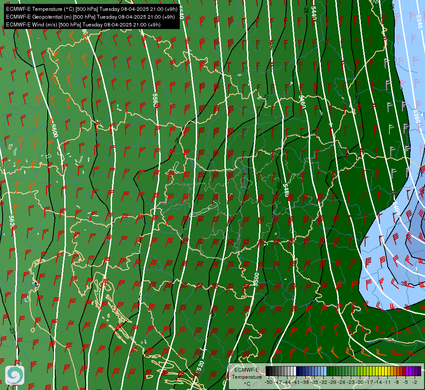Click the -28 isotherm label near map top
The width and height of the screenshot is (425, 390).
tap(306, 10)
